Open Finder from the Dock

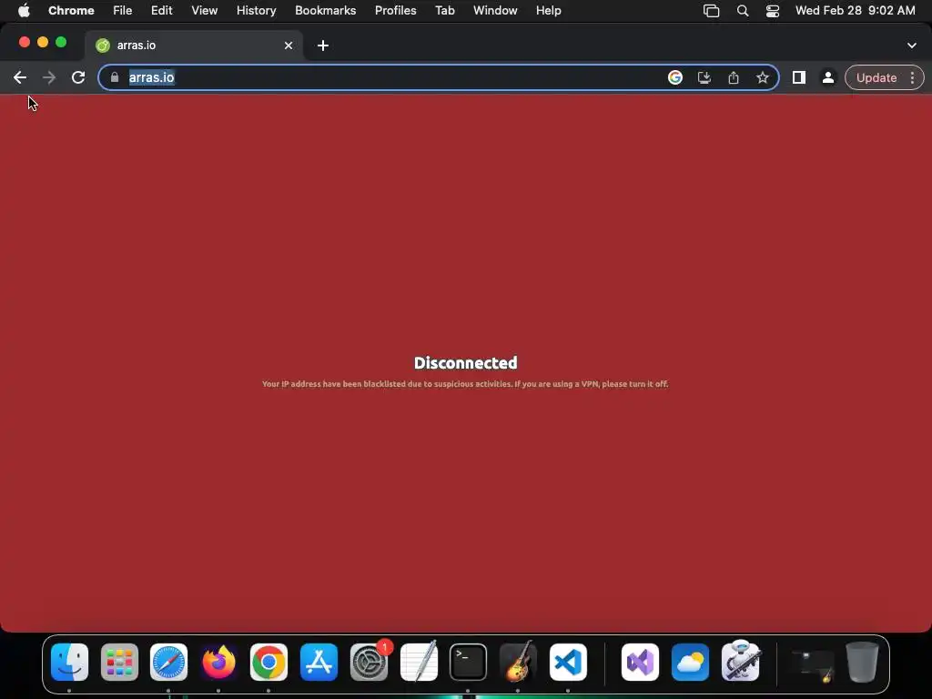click(x=69, y=662)
